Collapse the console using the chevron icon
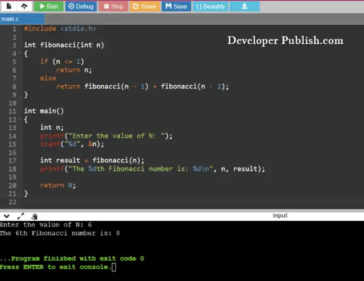Screen dimensions: 364x281 point(7,216)
